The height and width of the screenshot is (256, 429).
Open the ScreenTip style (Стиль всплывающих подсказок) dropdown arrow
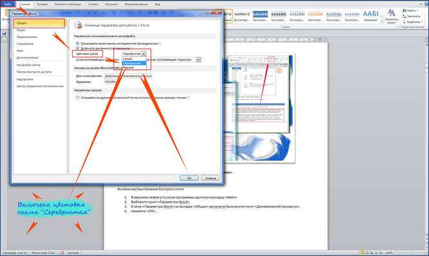(x=199, y=60)
